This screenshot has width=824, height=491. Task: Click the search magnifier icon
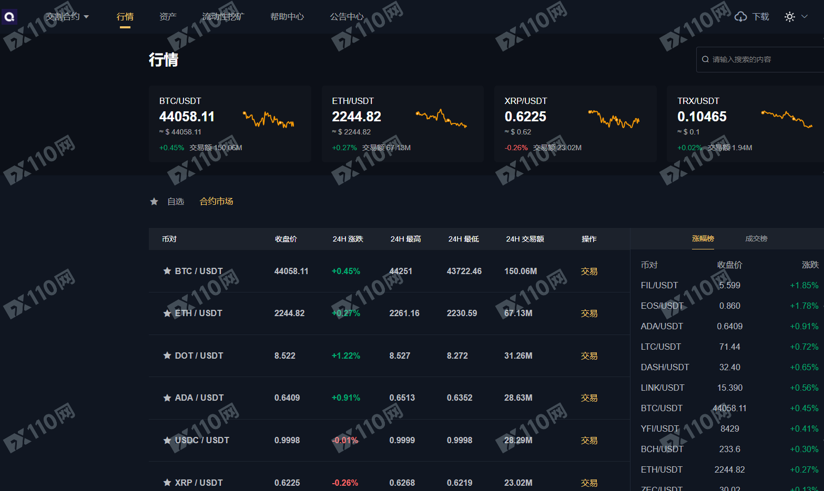[705, 59]
